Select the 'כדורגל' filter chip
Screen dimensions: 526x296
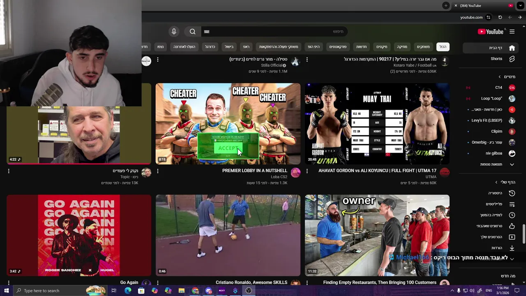210,47
